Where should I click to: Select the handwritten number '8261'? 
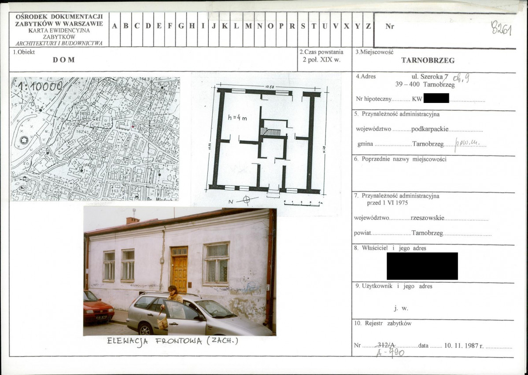pos(502,28)
